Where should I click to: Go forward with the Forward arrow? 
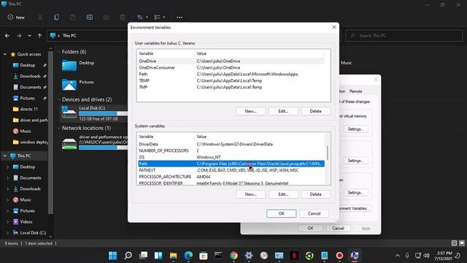pyautogui.click(x=19, y=36)
